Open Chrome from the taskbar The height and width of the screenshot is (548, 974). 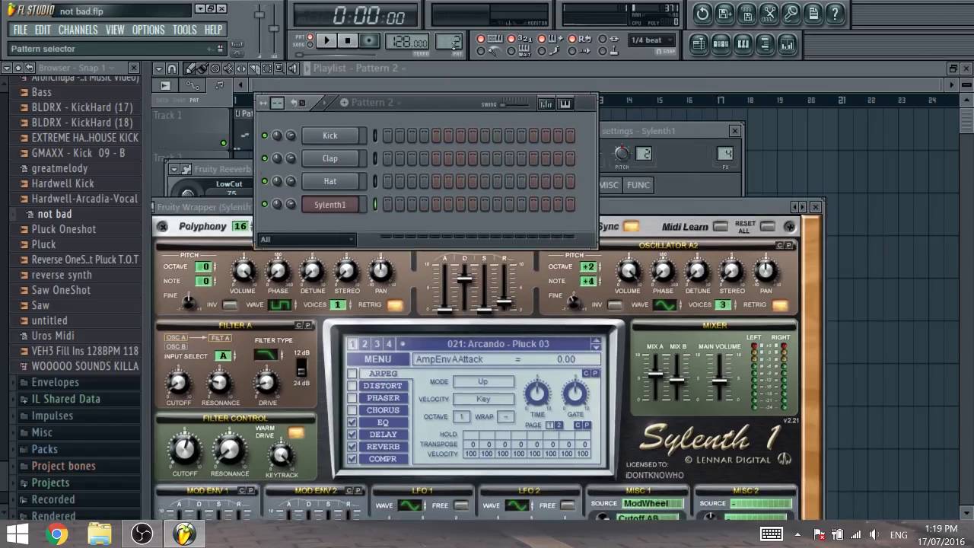click(56, 534)
